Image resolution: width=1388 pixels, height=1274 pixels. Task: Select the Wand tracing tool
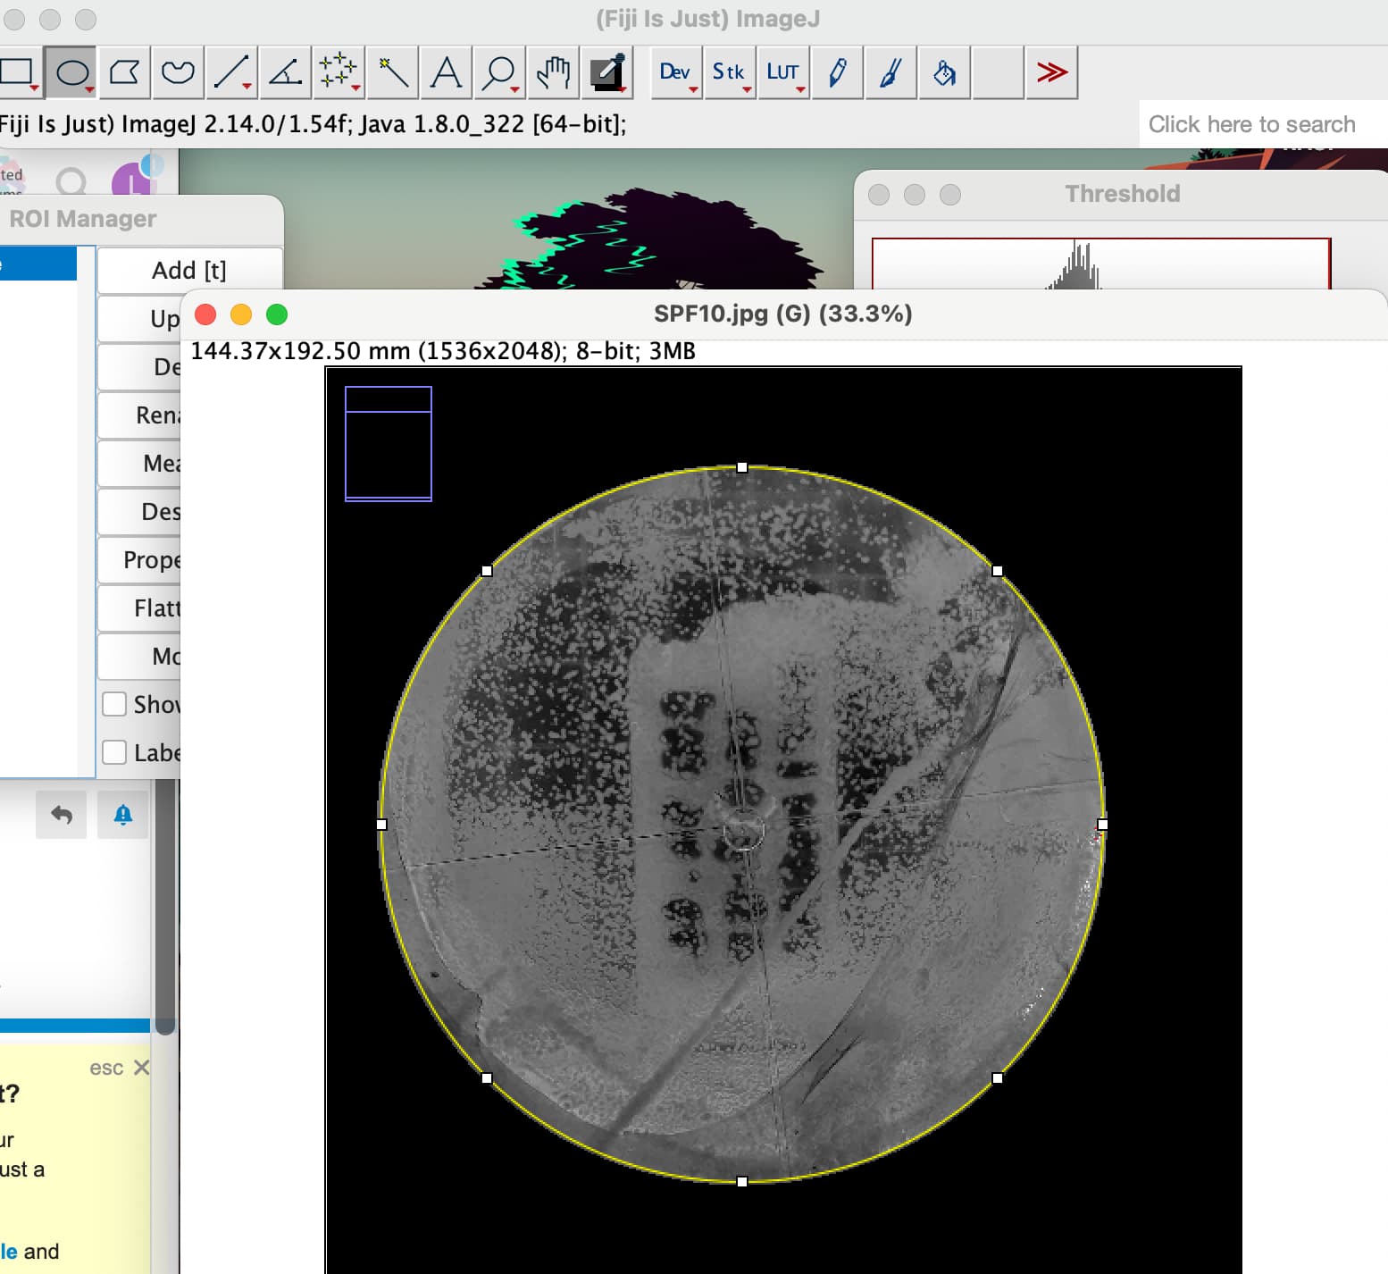[x=391, y=71]
